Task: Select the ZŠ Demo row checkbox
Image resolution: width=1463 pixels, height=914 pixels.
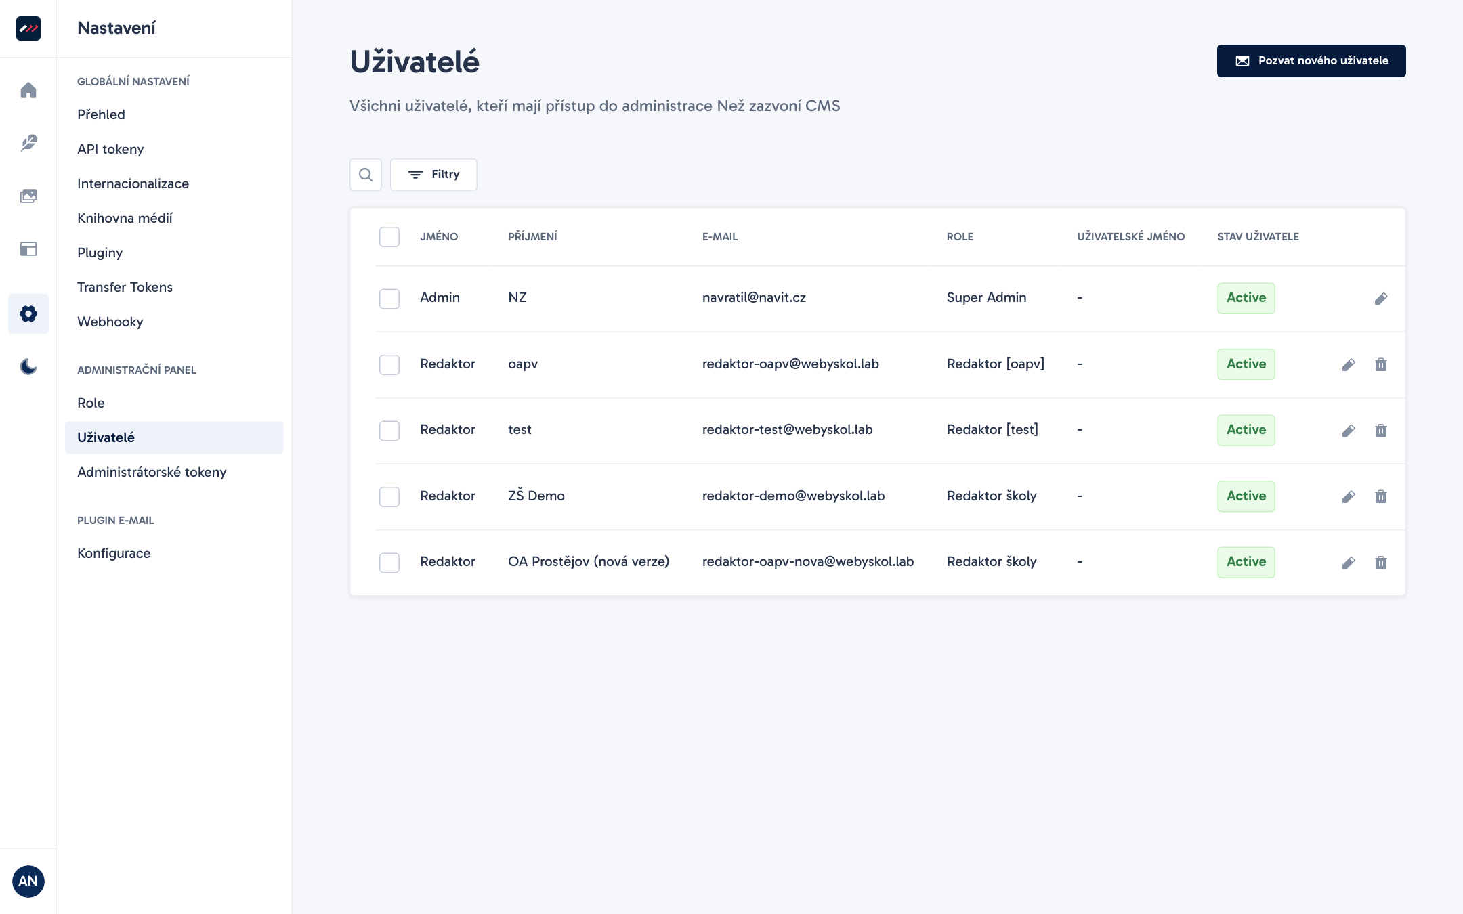Action: click(389, 497)
